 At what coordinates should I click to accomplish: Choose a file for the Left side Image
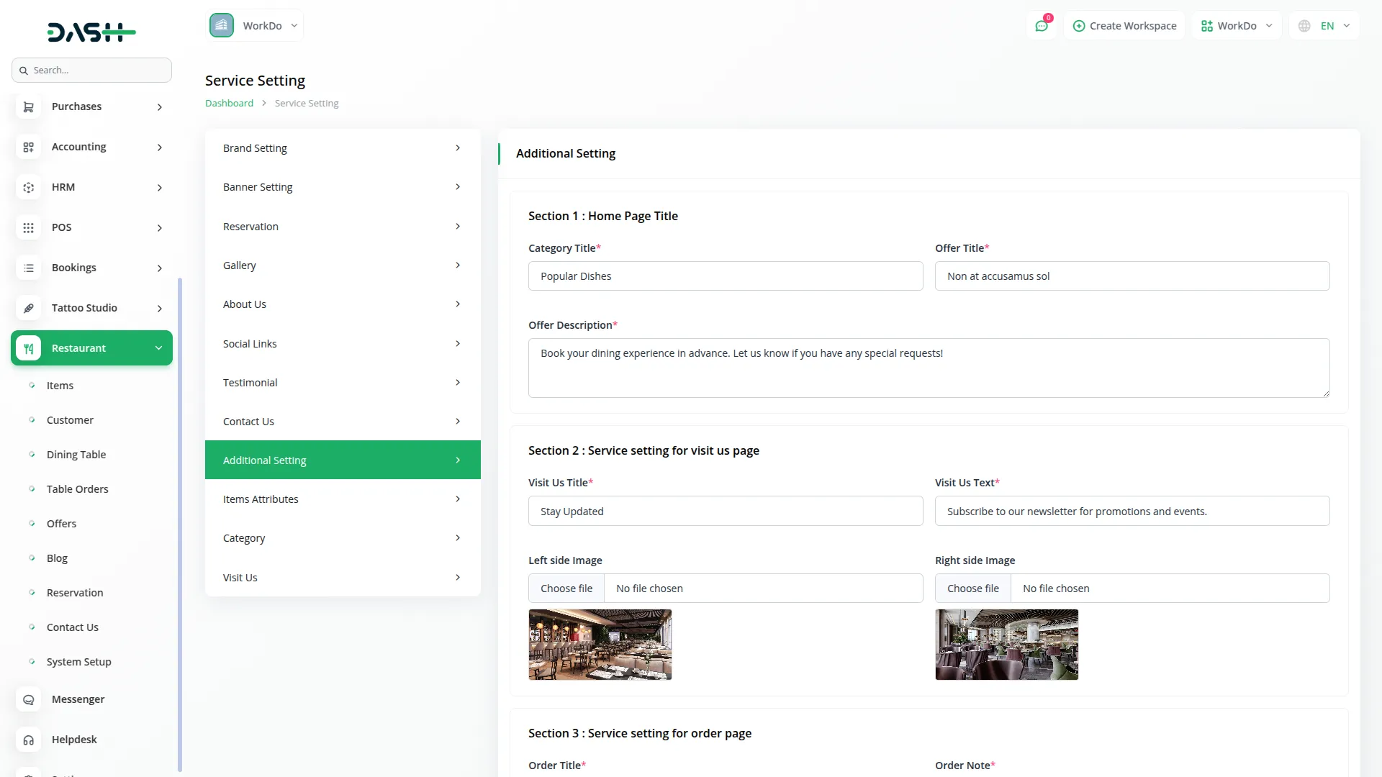coord(566,588)
